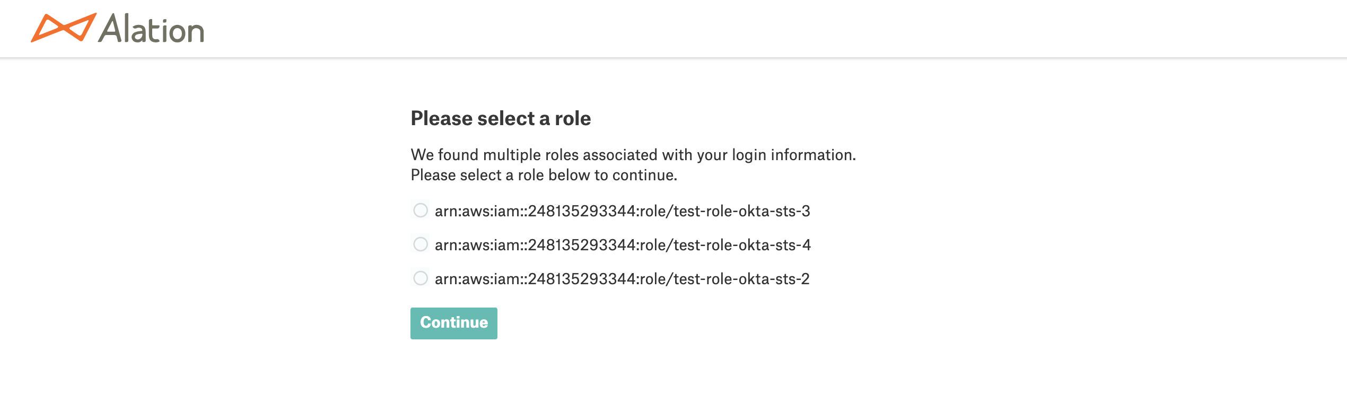Click the gray Alation wordmark text
The image size is (1347, 403).
coord(152,29)
